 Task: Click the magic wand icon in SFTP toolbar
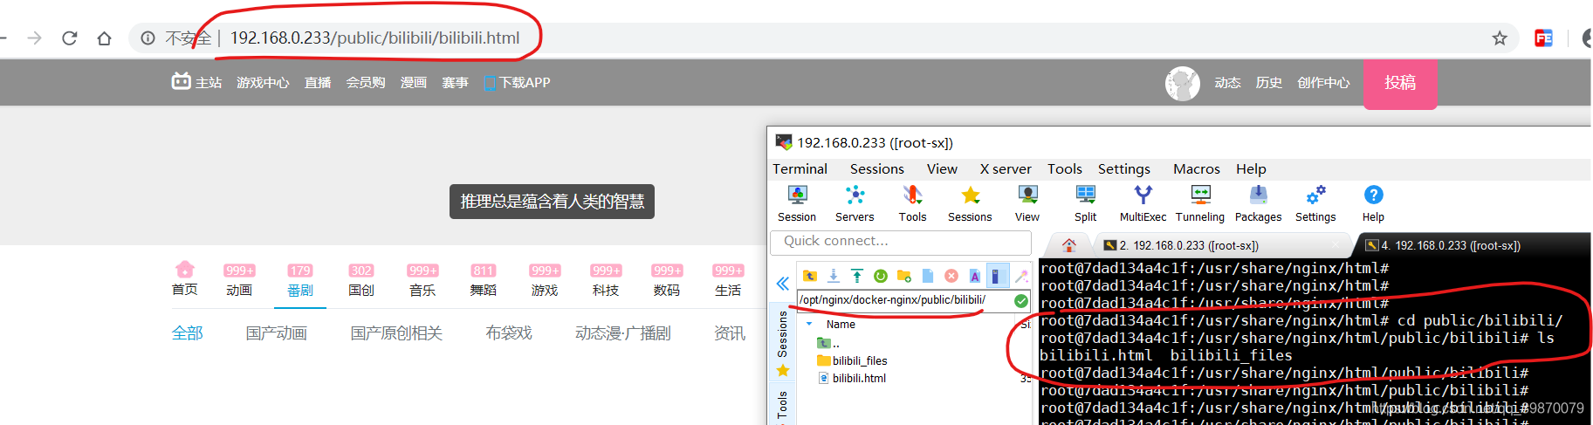1021,276
